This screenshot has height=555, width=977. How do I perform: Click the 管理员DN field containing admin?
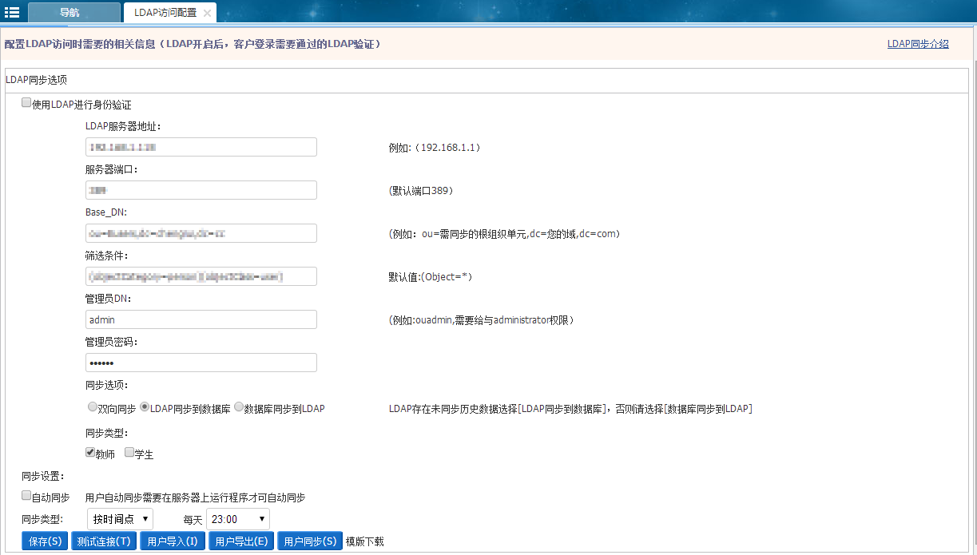(201, 319)
